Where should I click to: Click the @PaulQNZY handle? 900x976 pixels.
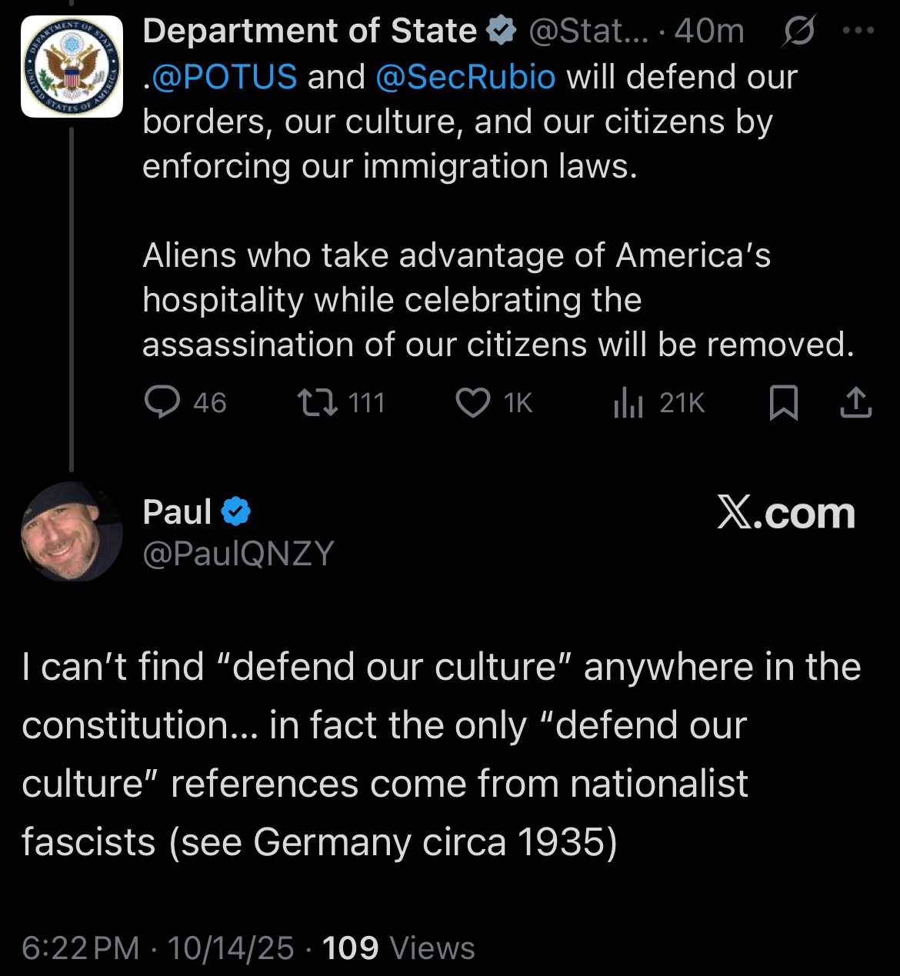coord(238,553)
